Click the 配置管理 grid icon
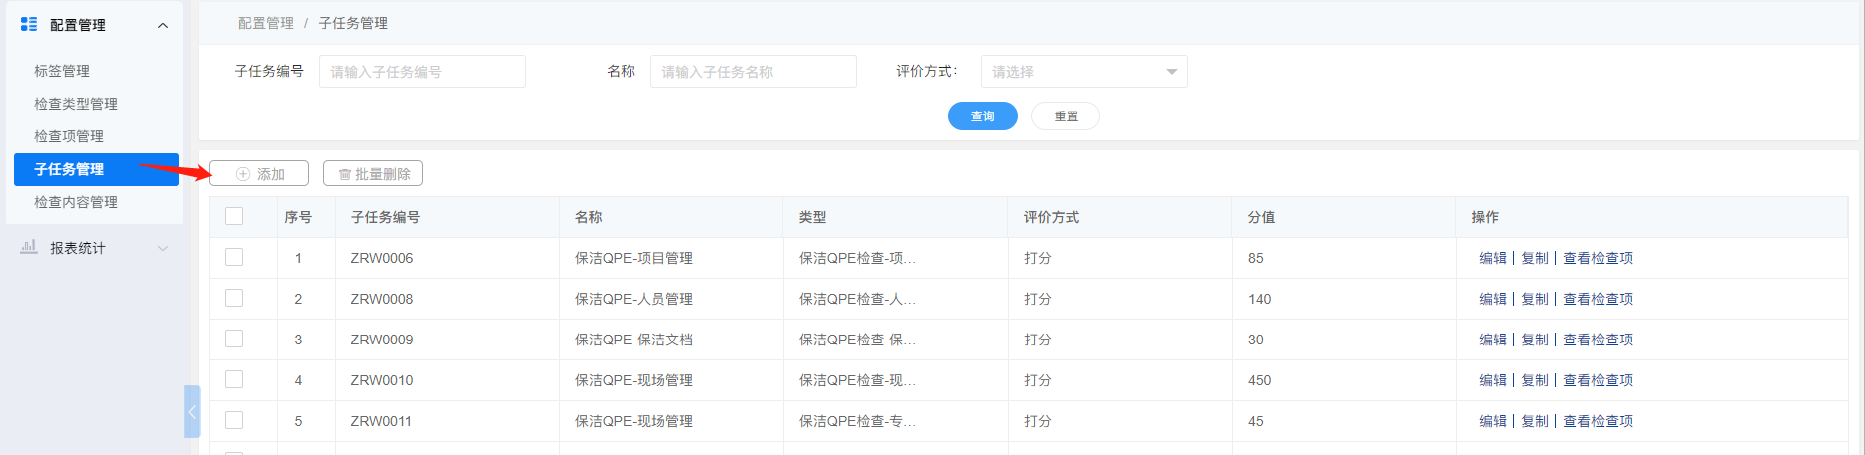 pos(29,24)
